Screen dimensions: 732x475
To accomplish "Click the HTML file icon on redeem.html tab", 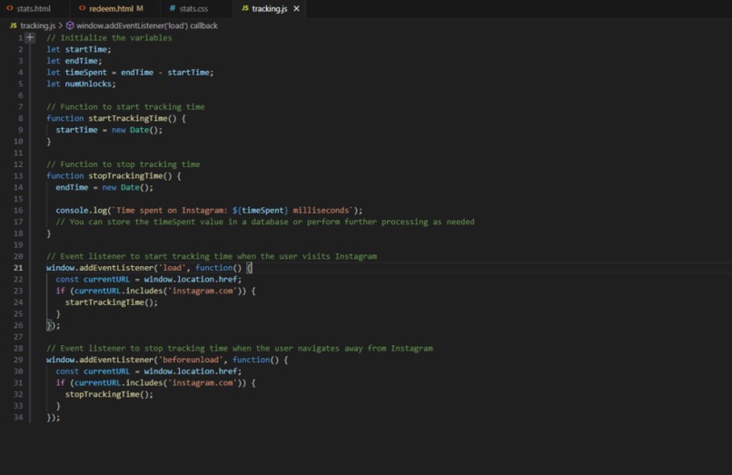I will pos(82,8).
